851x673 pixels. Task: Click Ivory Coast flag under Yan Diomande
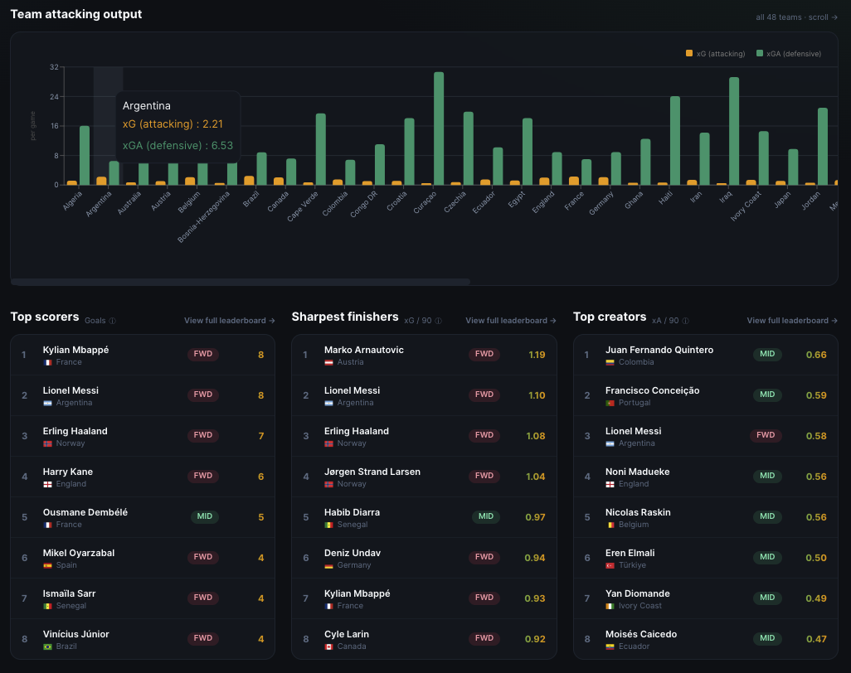tap(610, 606)
